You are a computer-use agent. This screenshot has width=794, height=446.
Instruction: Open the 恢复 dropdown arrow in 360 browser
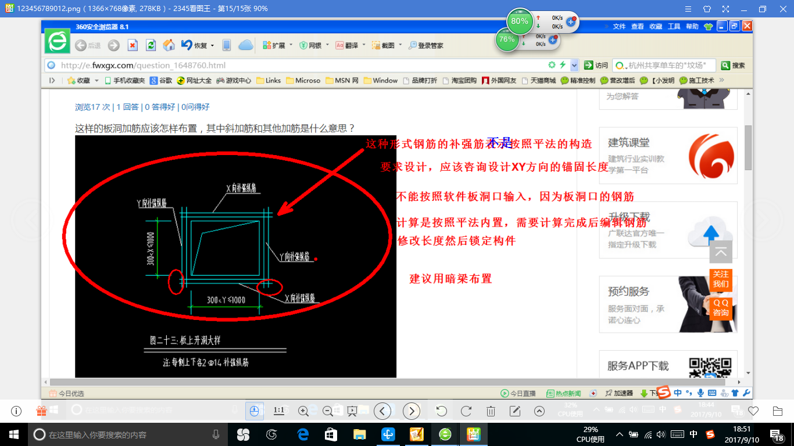click(x=212, y=46)
